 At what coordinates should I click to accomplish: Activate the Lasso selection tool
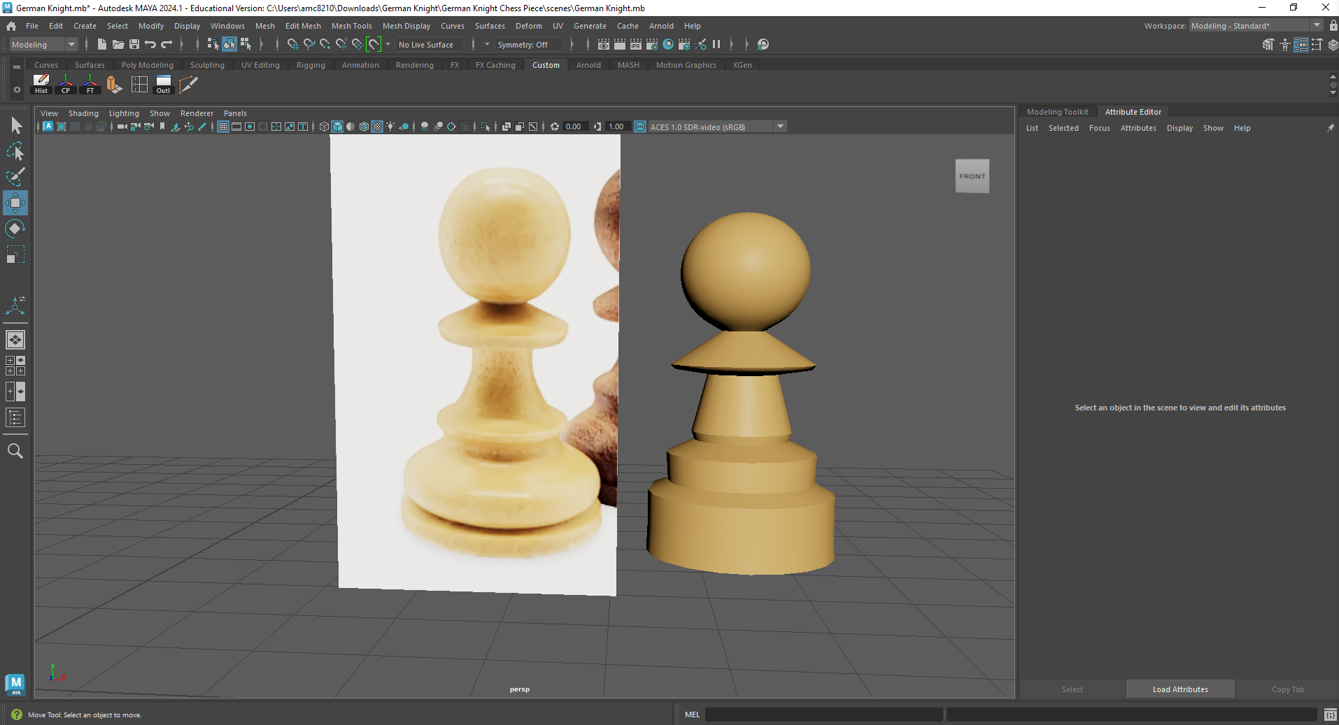15,152
